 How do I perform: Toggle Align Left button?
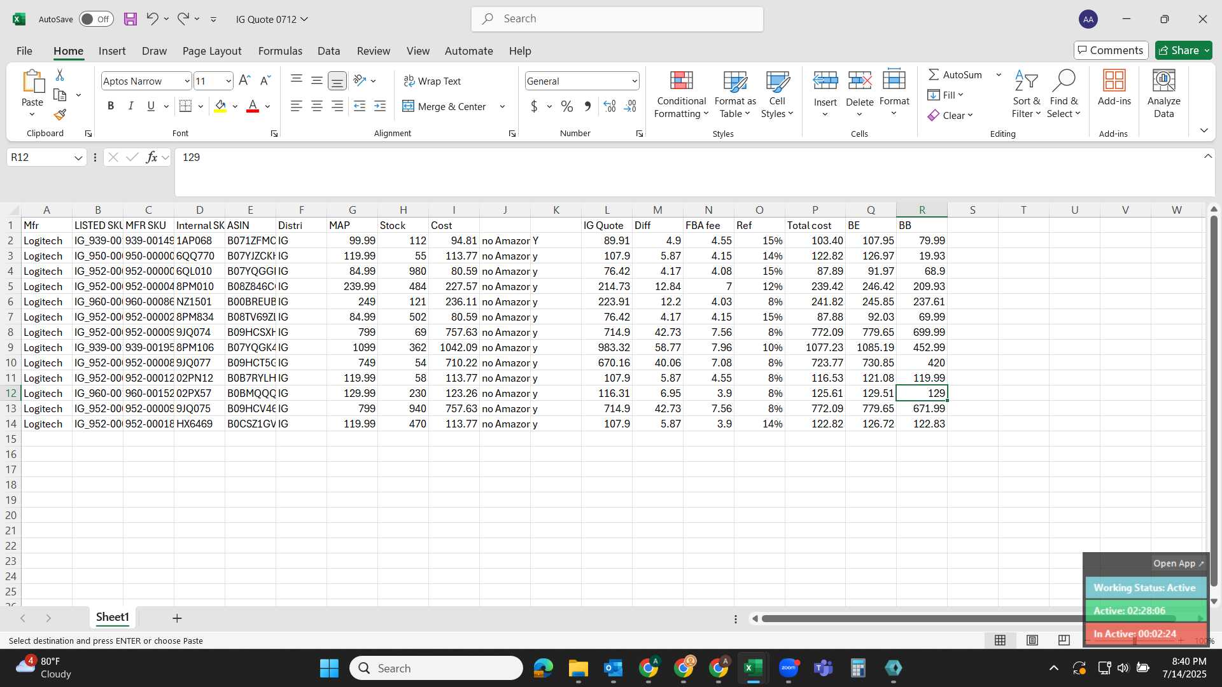(296, 106)
